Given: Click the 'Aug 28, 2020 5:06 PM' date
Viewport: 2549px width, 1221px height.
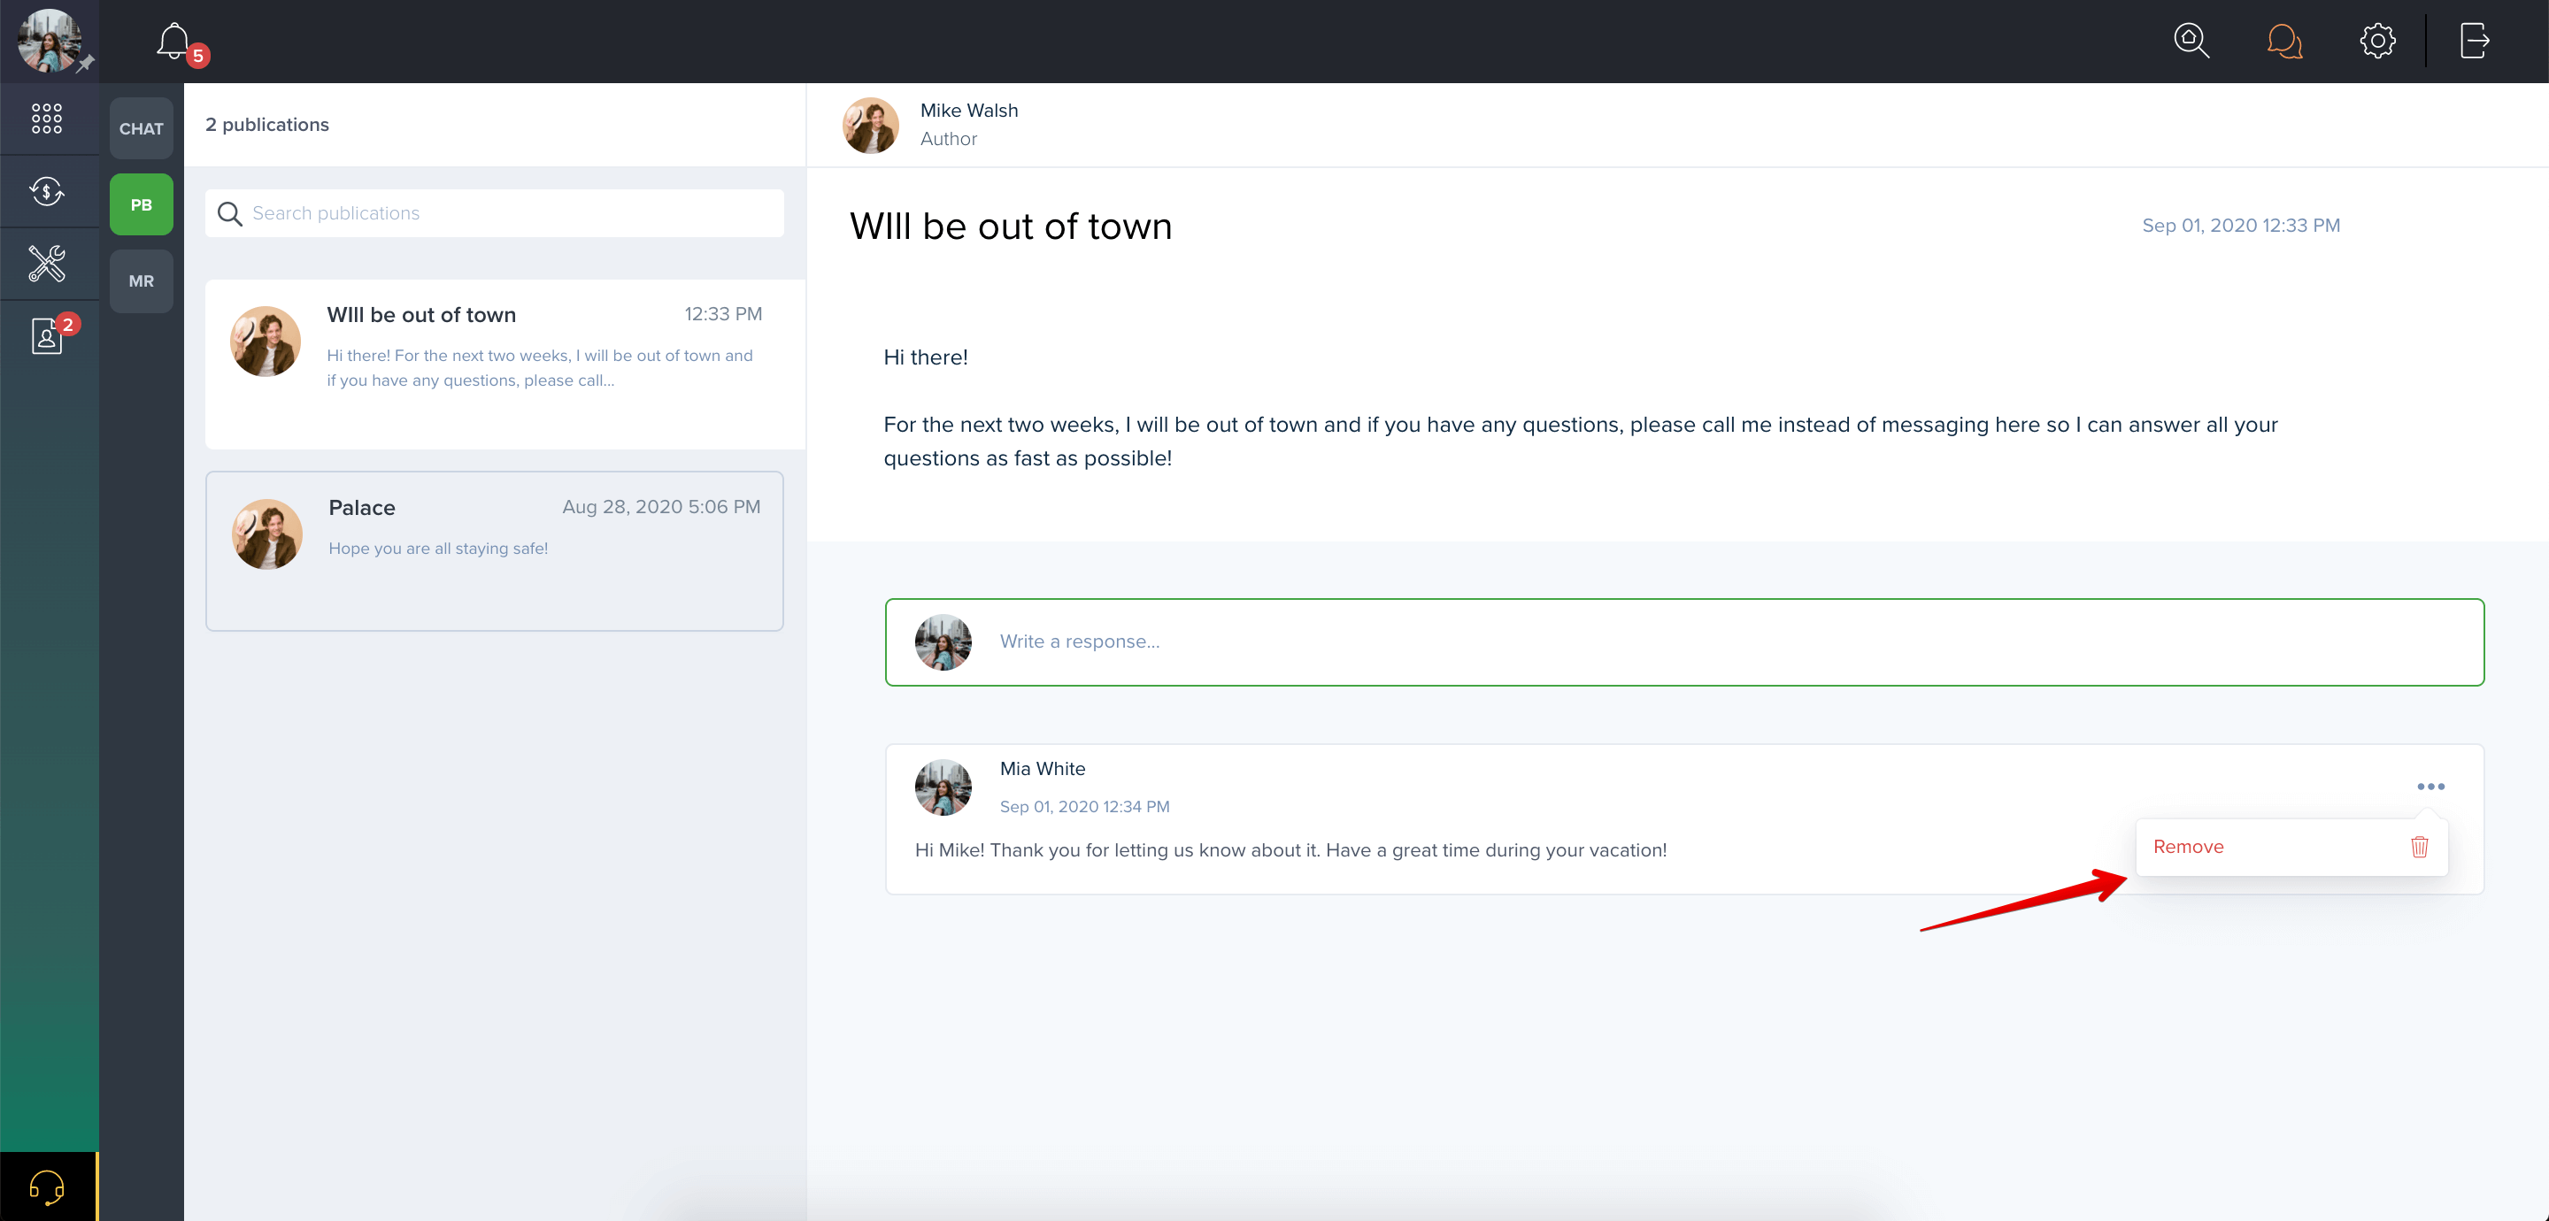Looking at the screenshot, I should tap(661, 507).
